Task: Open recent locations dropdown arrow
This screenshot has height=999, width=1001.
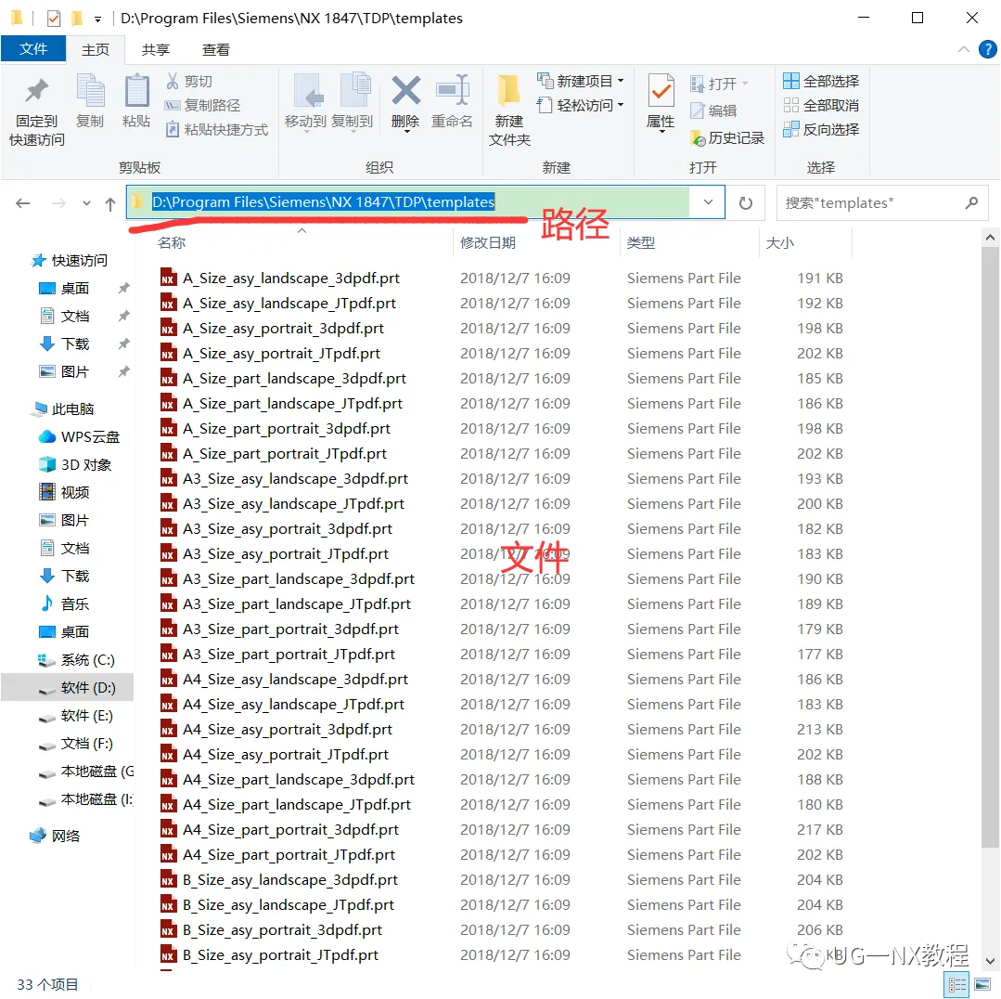Action: (86, 203)
